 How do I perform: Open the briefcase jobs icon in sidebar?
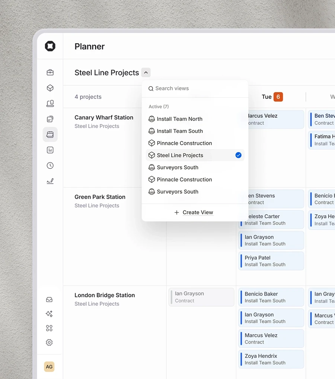[x=50, y=73]
